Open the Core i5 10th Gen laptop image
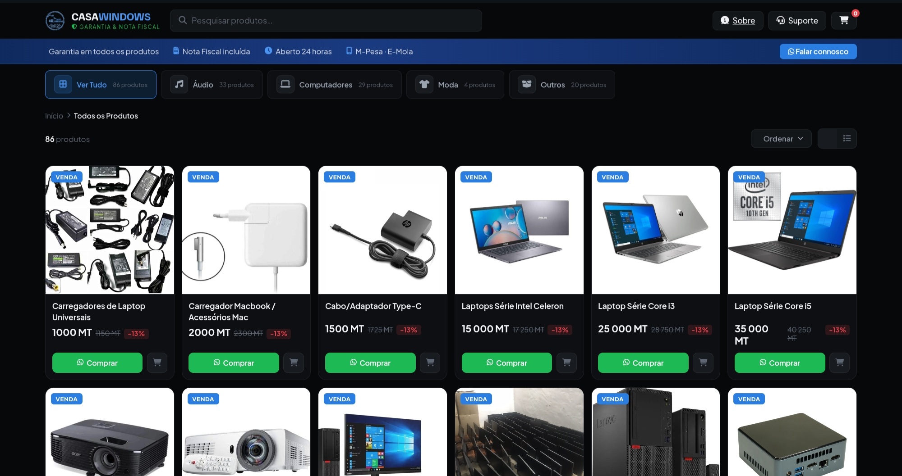This screenshot has height=476, width=902. point(792,230)
